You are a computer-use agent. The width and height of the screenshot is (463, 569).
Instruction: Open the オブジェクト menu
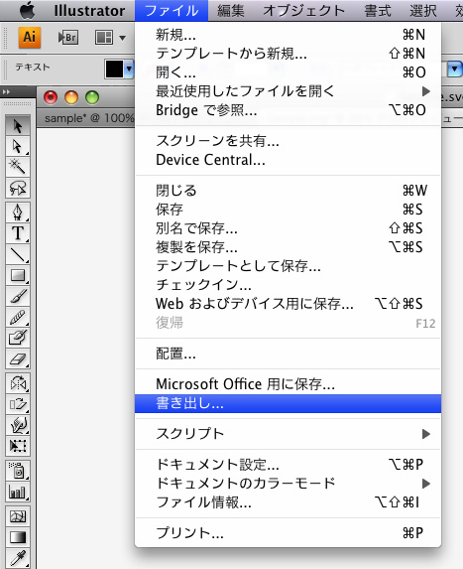(x=303, y=11)
